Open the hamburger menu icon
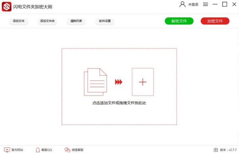The image size is (239, 155). coord(205,4)
